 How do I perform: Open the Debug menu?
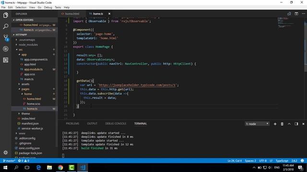[48, 7]
